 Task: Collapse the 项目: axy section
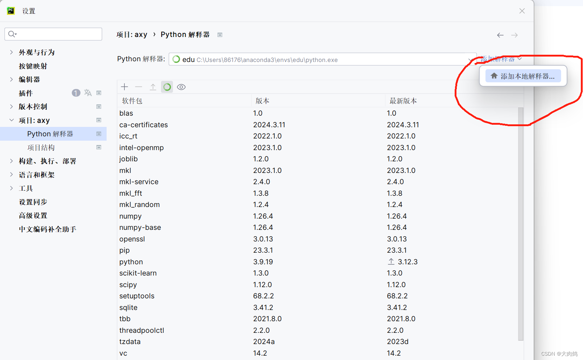click(11, 120)
